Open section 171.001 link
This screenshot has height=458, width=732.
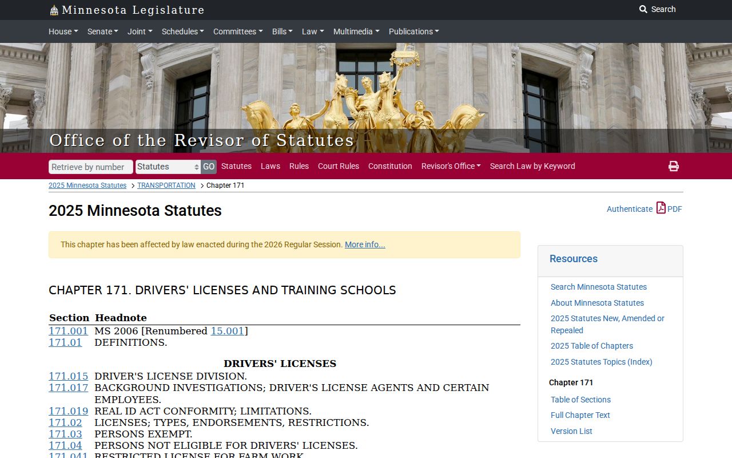tap(68, 331)
